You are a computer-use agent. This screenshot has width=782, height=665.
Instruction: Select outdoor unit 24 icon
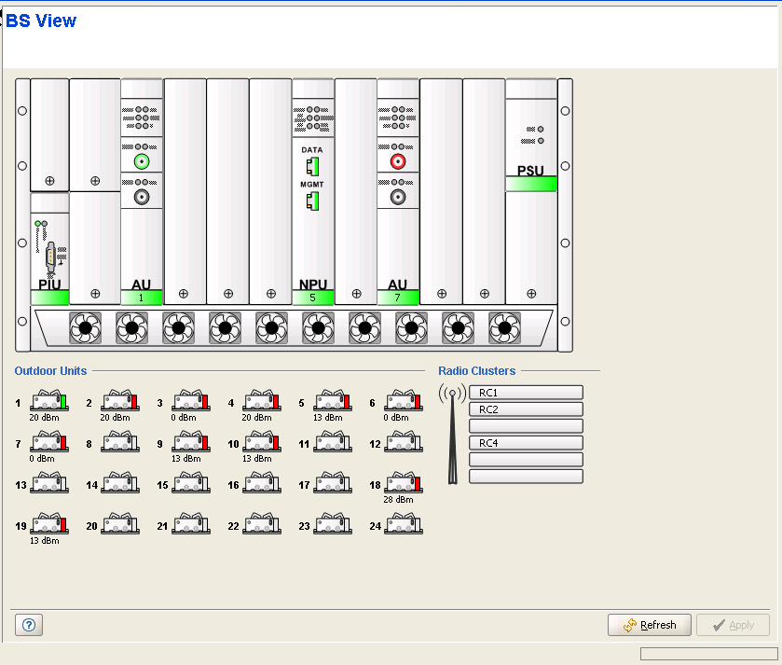[403, 526]
